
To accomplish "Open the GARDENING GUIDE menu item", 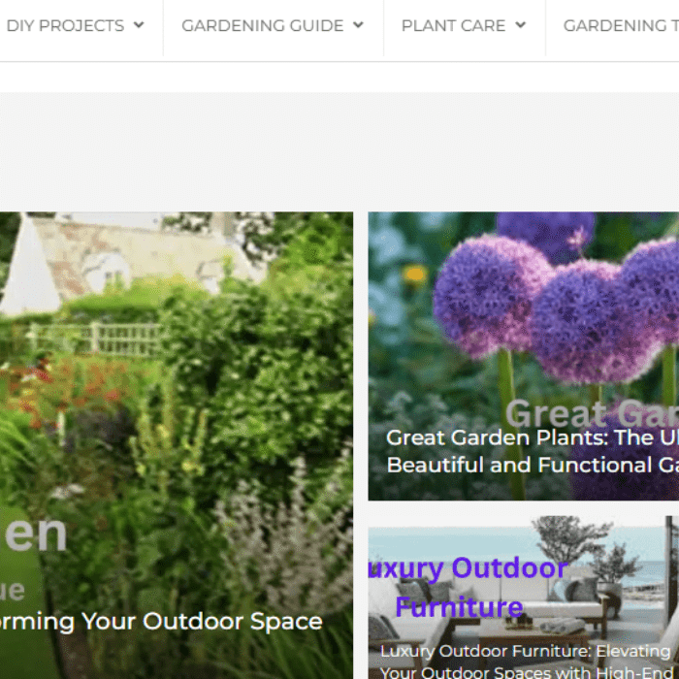I will tap(263, 25).
